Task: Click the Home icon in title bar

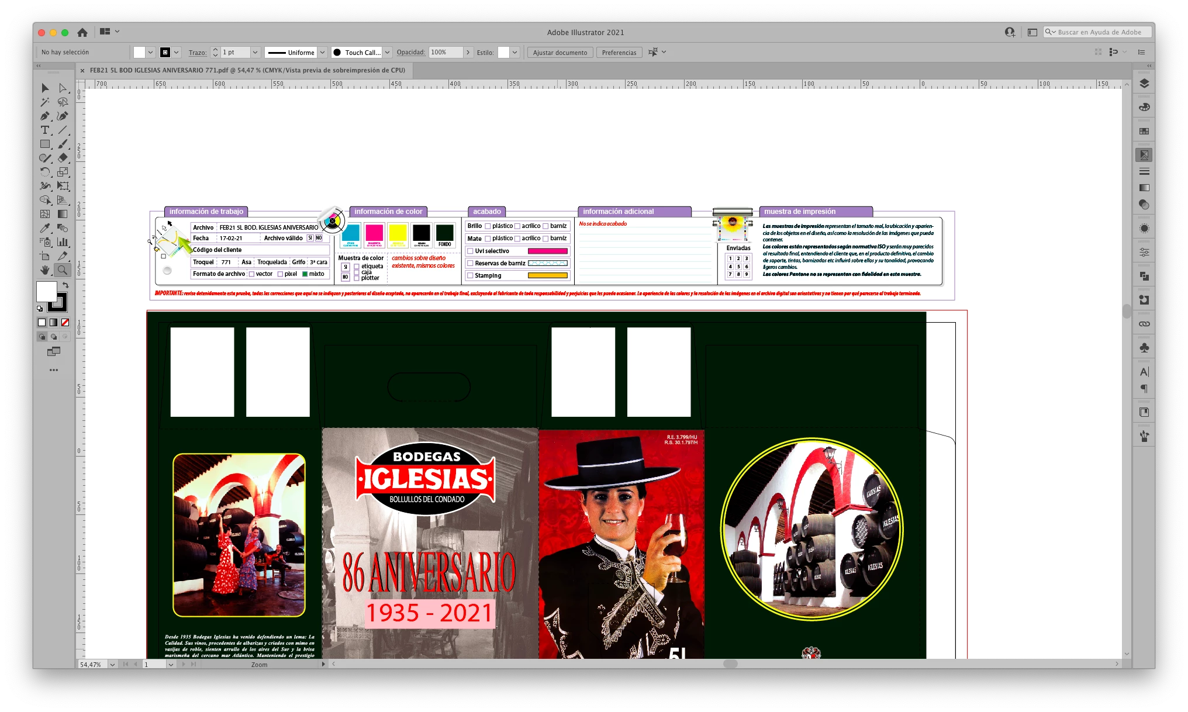Action: point(82,32)
